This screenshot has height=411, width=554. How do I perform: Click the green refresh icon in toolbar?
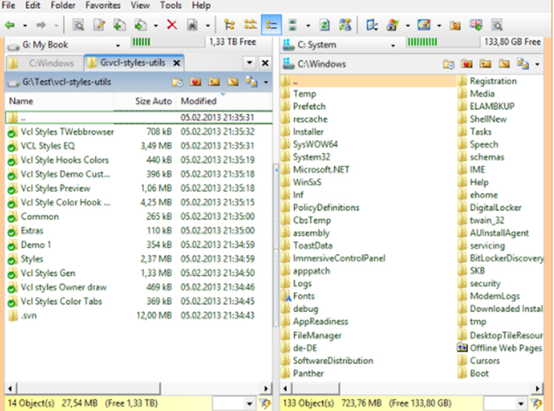click(324, 25)
